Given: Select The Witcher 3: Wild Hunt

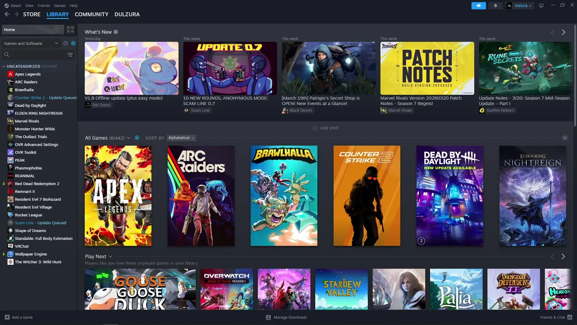Looking at the screenshot, I should pos(38,262).
